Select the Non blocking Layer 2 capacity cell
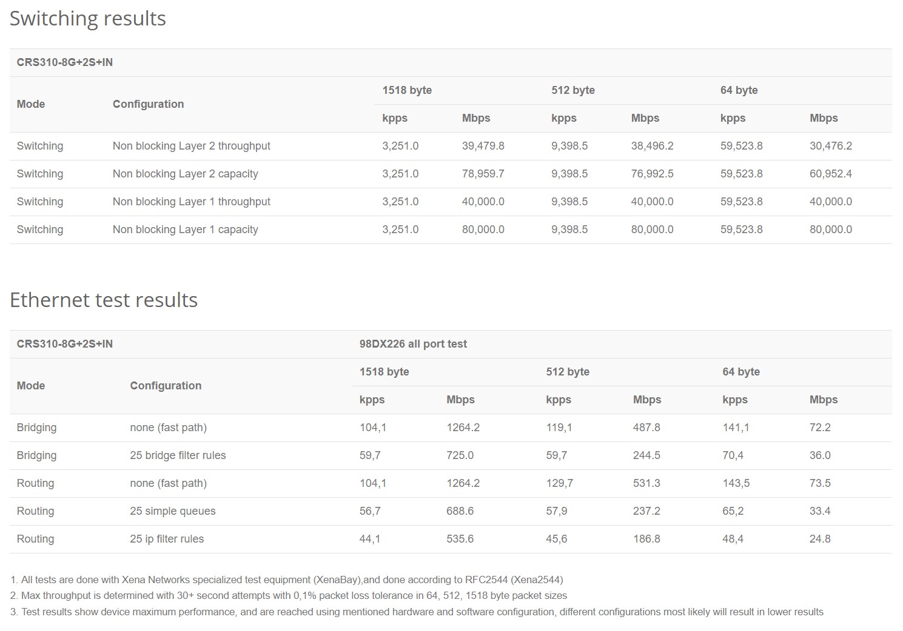This screenshot has height=631, width=903. coord(185,174)
